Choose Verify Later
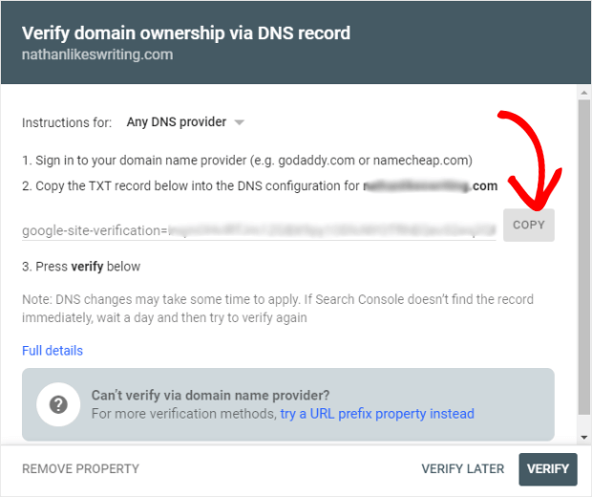The width and height of the screenshot is (592, 497). pyautogui.click(x=462, y=468)
